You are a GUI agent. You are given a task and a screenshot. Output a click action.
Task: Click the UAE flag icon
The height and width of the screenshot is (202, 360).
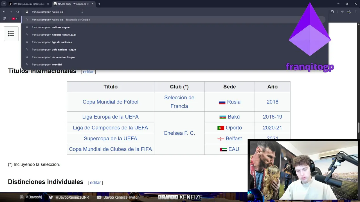click(223, 150)
